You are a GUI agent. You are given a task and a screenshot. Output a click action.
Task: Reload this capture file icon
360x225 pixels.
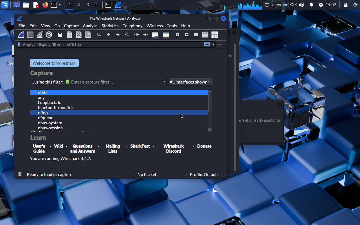pyautogui.click(x=88, y=35)
